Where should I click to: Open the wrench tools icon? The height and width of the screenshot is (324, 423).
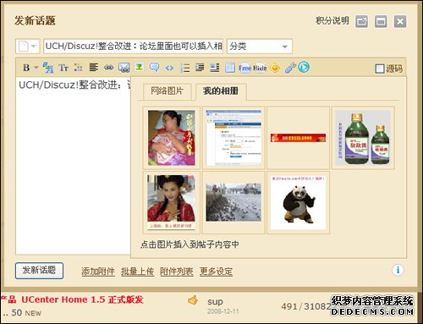click(x=290, y=68)
